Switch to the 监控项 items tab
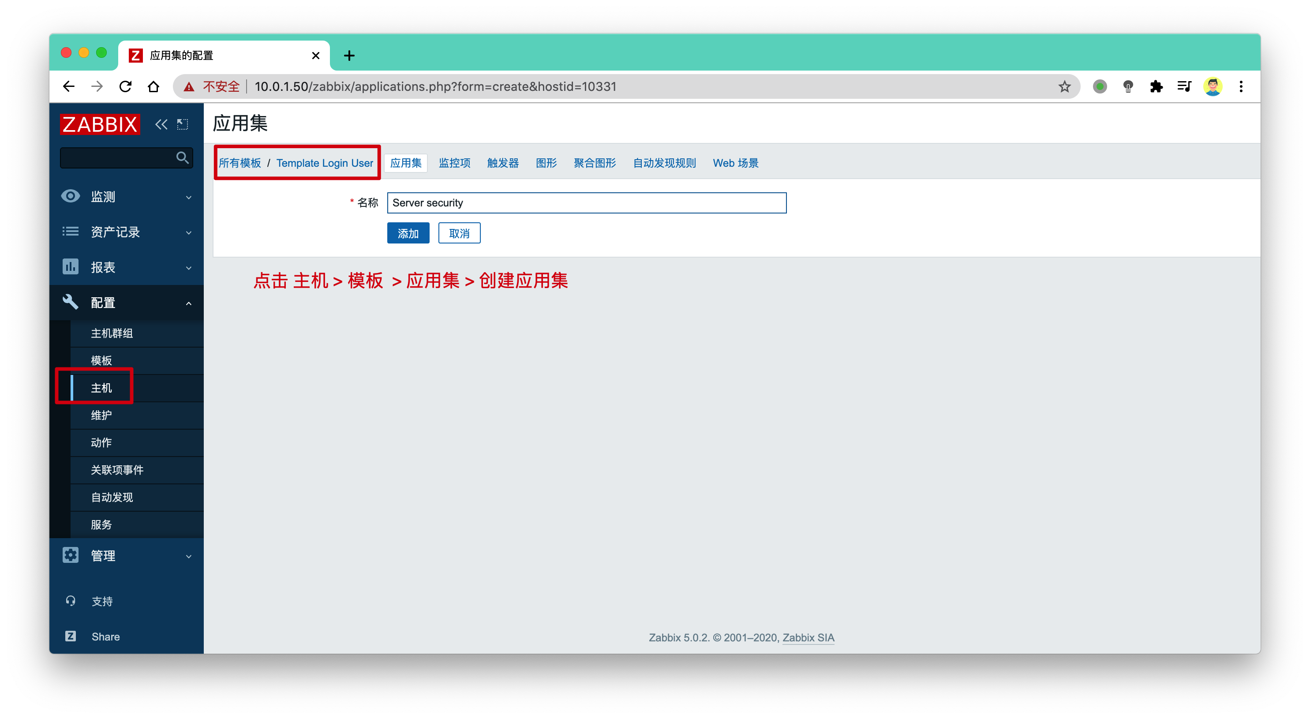Screen dimensions: 1310x719 pos(454,163)
